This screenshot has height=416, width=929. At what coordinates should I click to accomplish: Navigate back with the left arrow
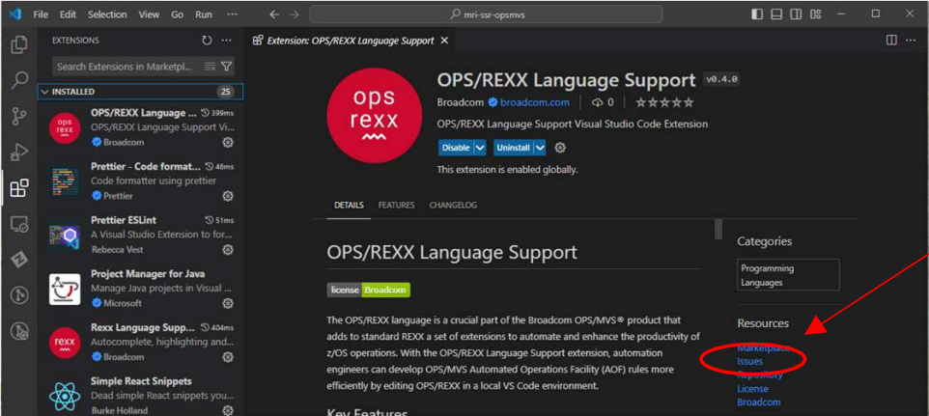coord(273,14)
